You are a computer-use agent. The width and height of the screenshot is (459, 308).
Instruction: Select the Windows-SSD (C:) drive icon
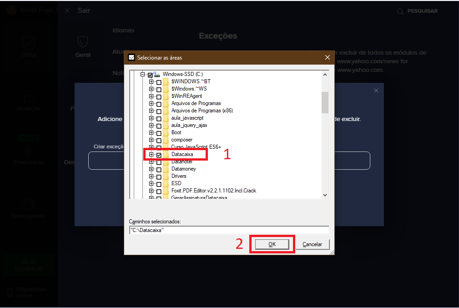click(x=157, y=74)
